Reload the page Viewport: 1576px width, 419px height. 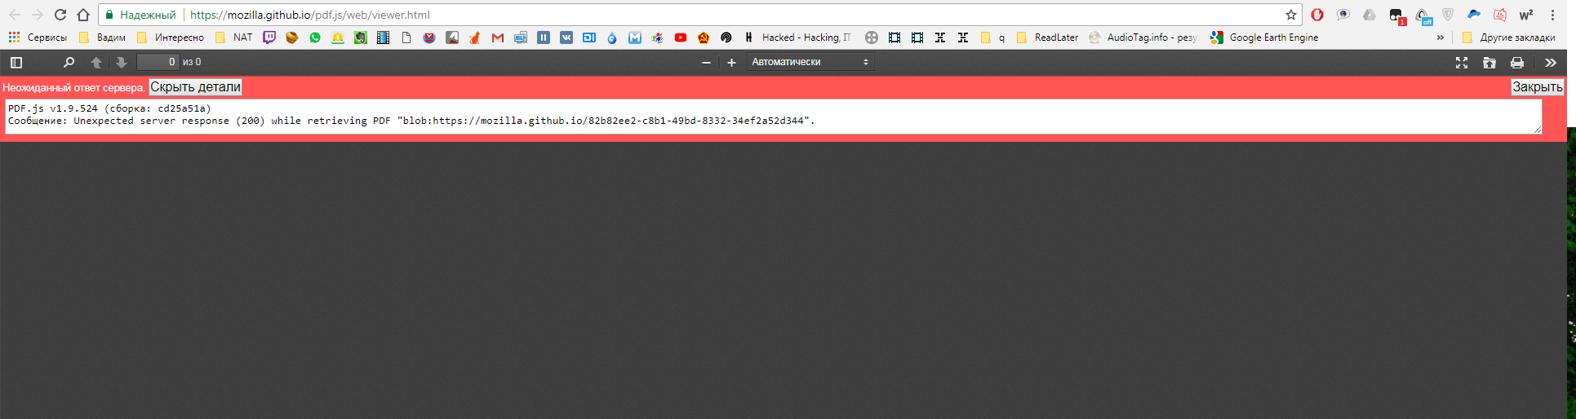[x=60, y=15]
